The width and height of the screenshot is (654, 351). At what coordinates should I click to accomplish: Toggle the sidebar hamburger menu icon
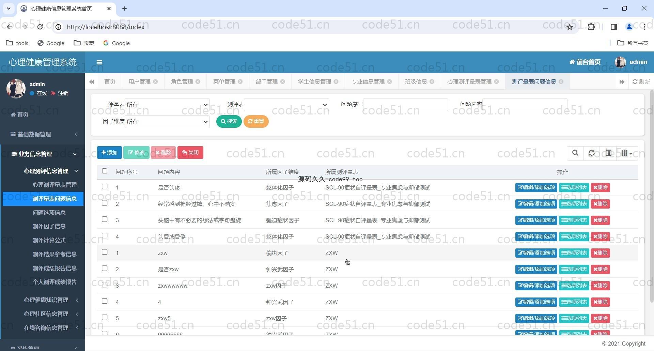pyautogui.click(x=99, y=62)
